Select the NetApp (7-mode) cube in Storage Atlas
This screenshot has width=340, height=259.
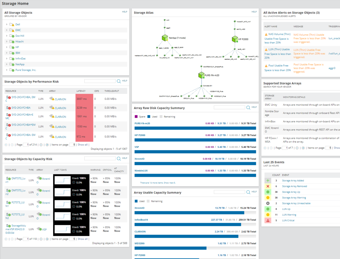click(165, 38)
